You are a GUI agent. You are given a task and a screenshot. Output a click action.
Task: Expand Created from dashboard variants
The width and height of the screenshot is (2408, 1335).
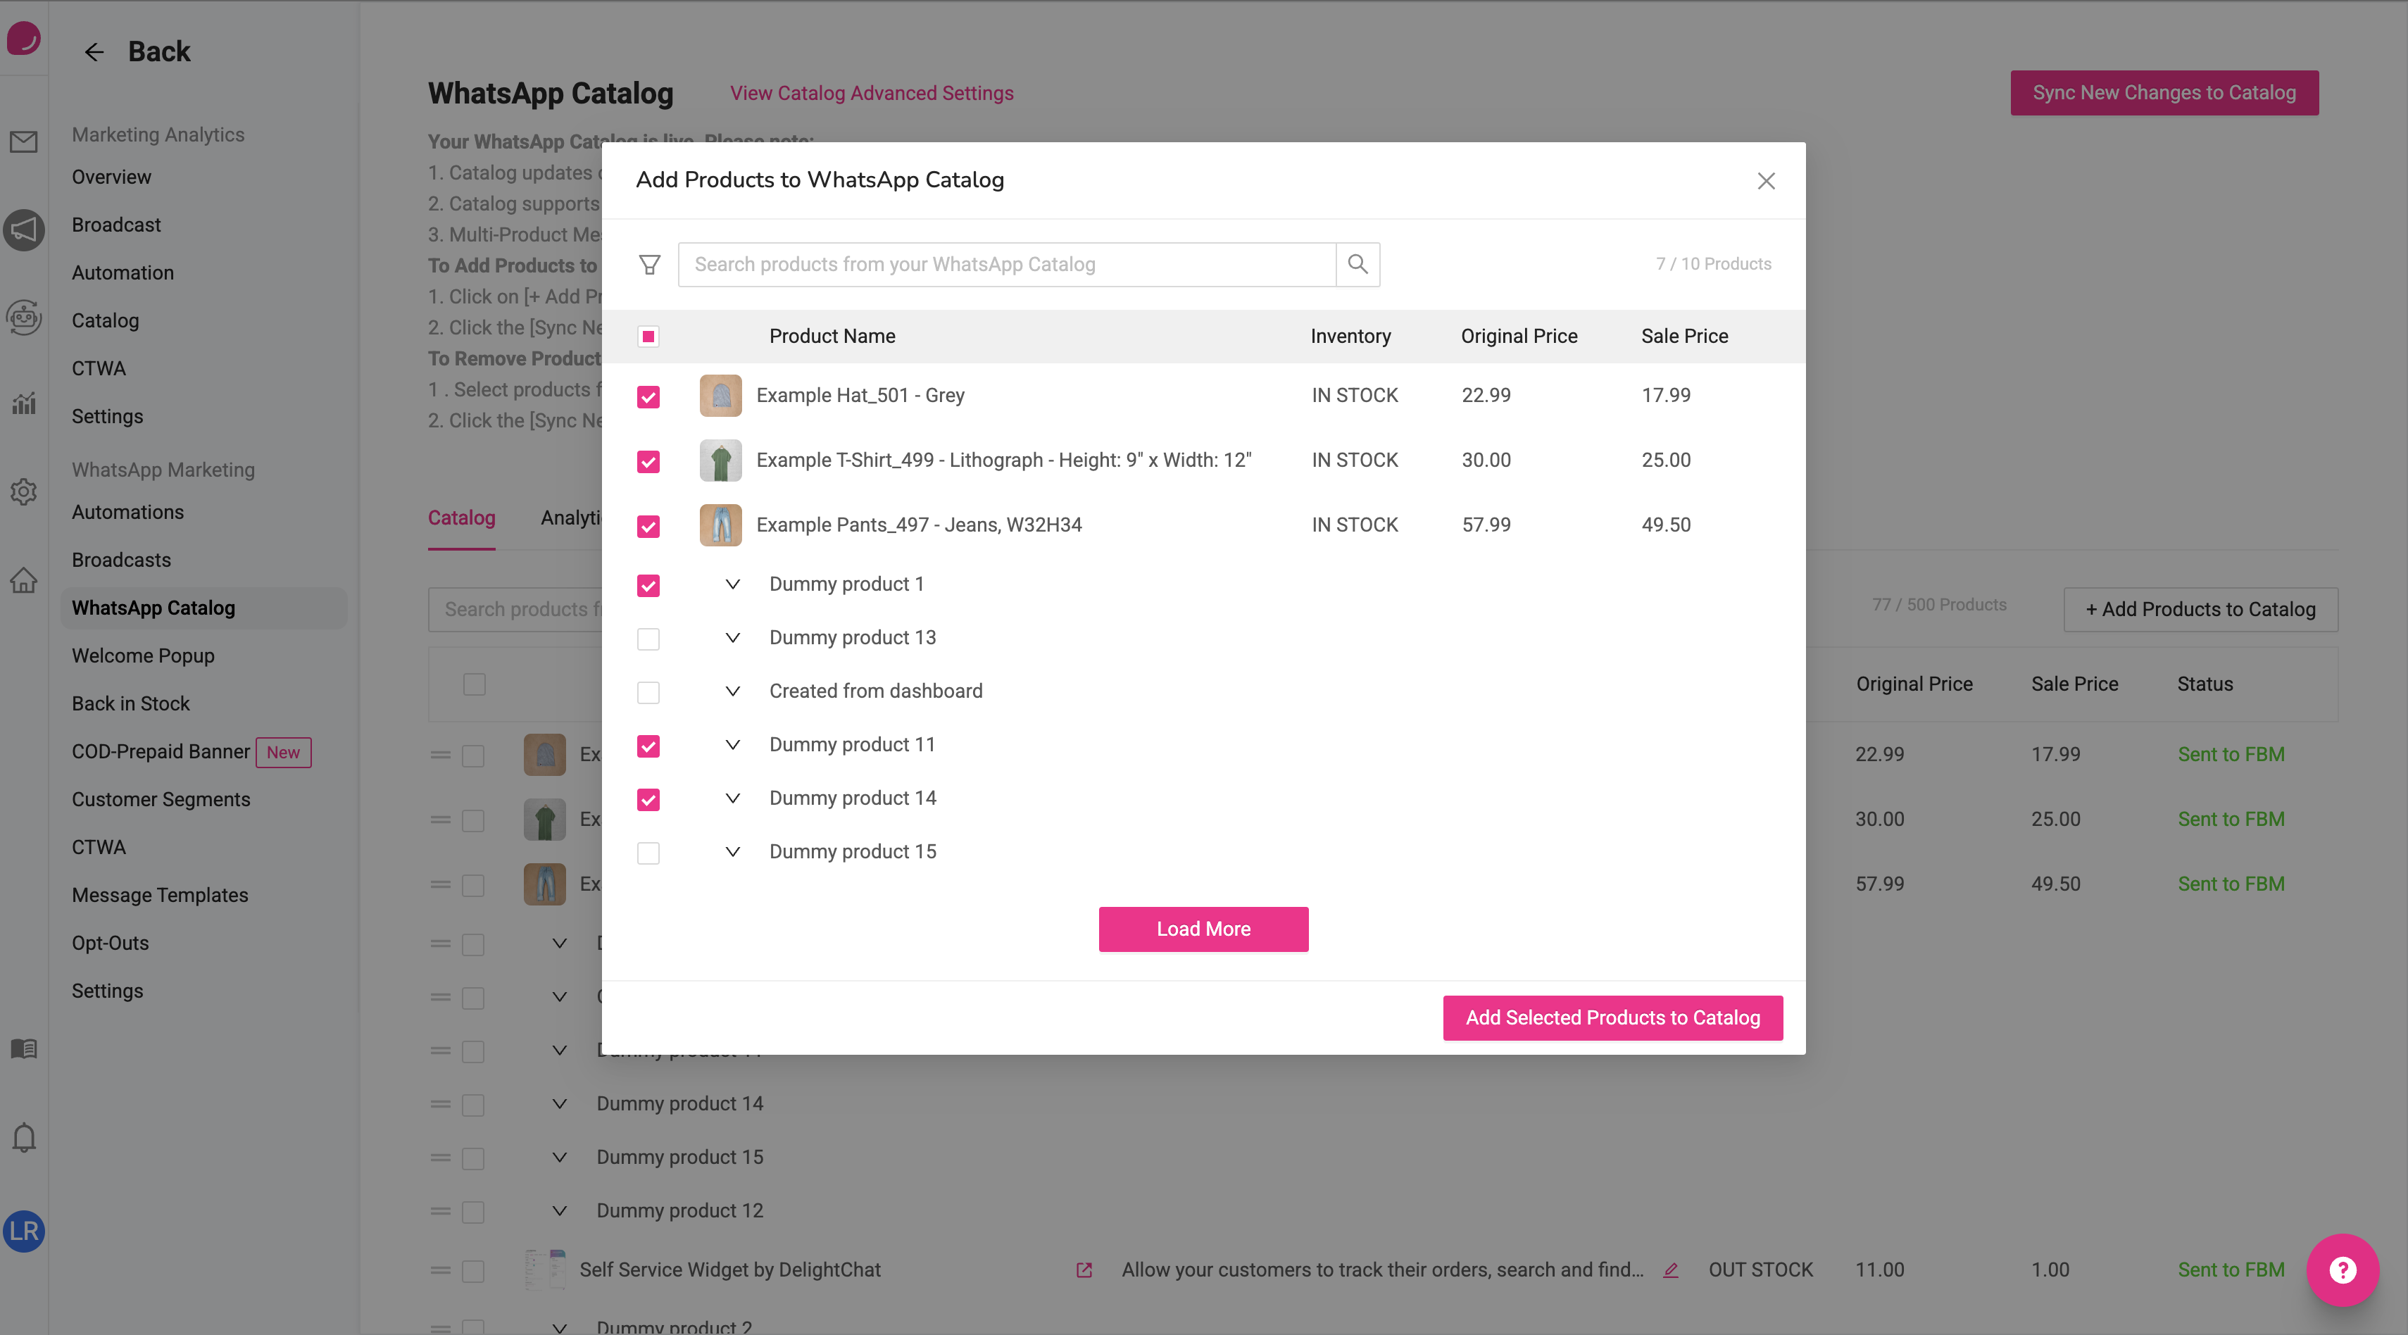point(733,691)
